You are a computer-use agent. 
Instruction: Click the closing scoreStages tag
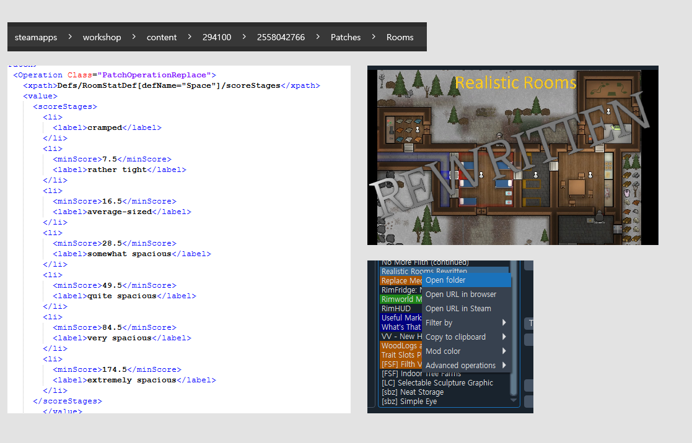pyautogui.click(x=68, y=401)
